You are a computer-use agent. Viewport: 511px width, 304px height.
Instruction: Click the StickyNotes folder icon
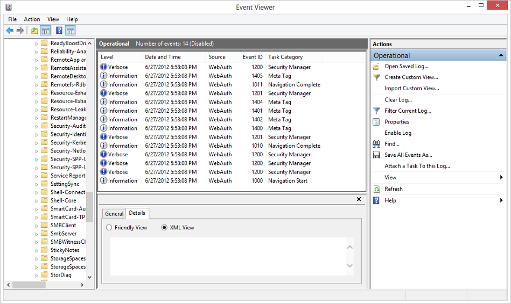coord(44,250)
